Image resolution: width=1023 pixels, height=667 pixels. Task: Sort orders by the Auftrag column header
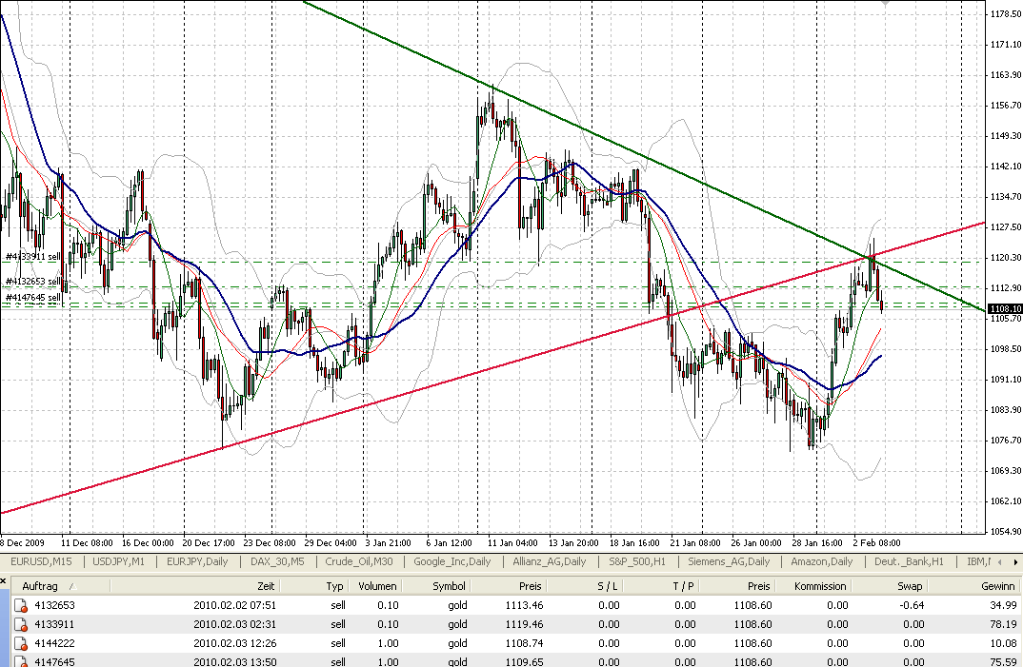pos(61,586)
